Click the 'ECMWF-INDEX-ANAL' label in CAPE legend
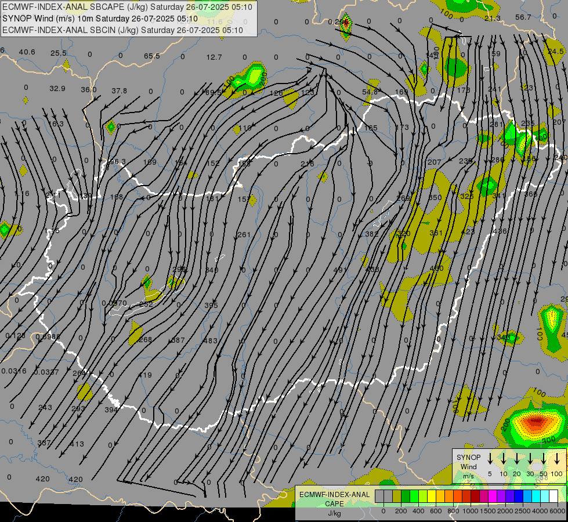Viewport: 568px width, 522px height. 334,495
